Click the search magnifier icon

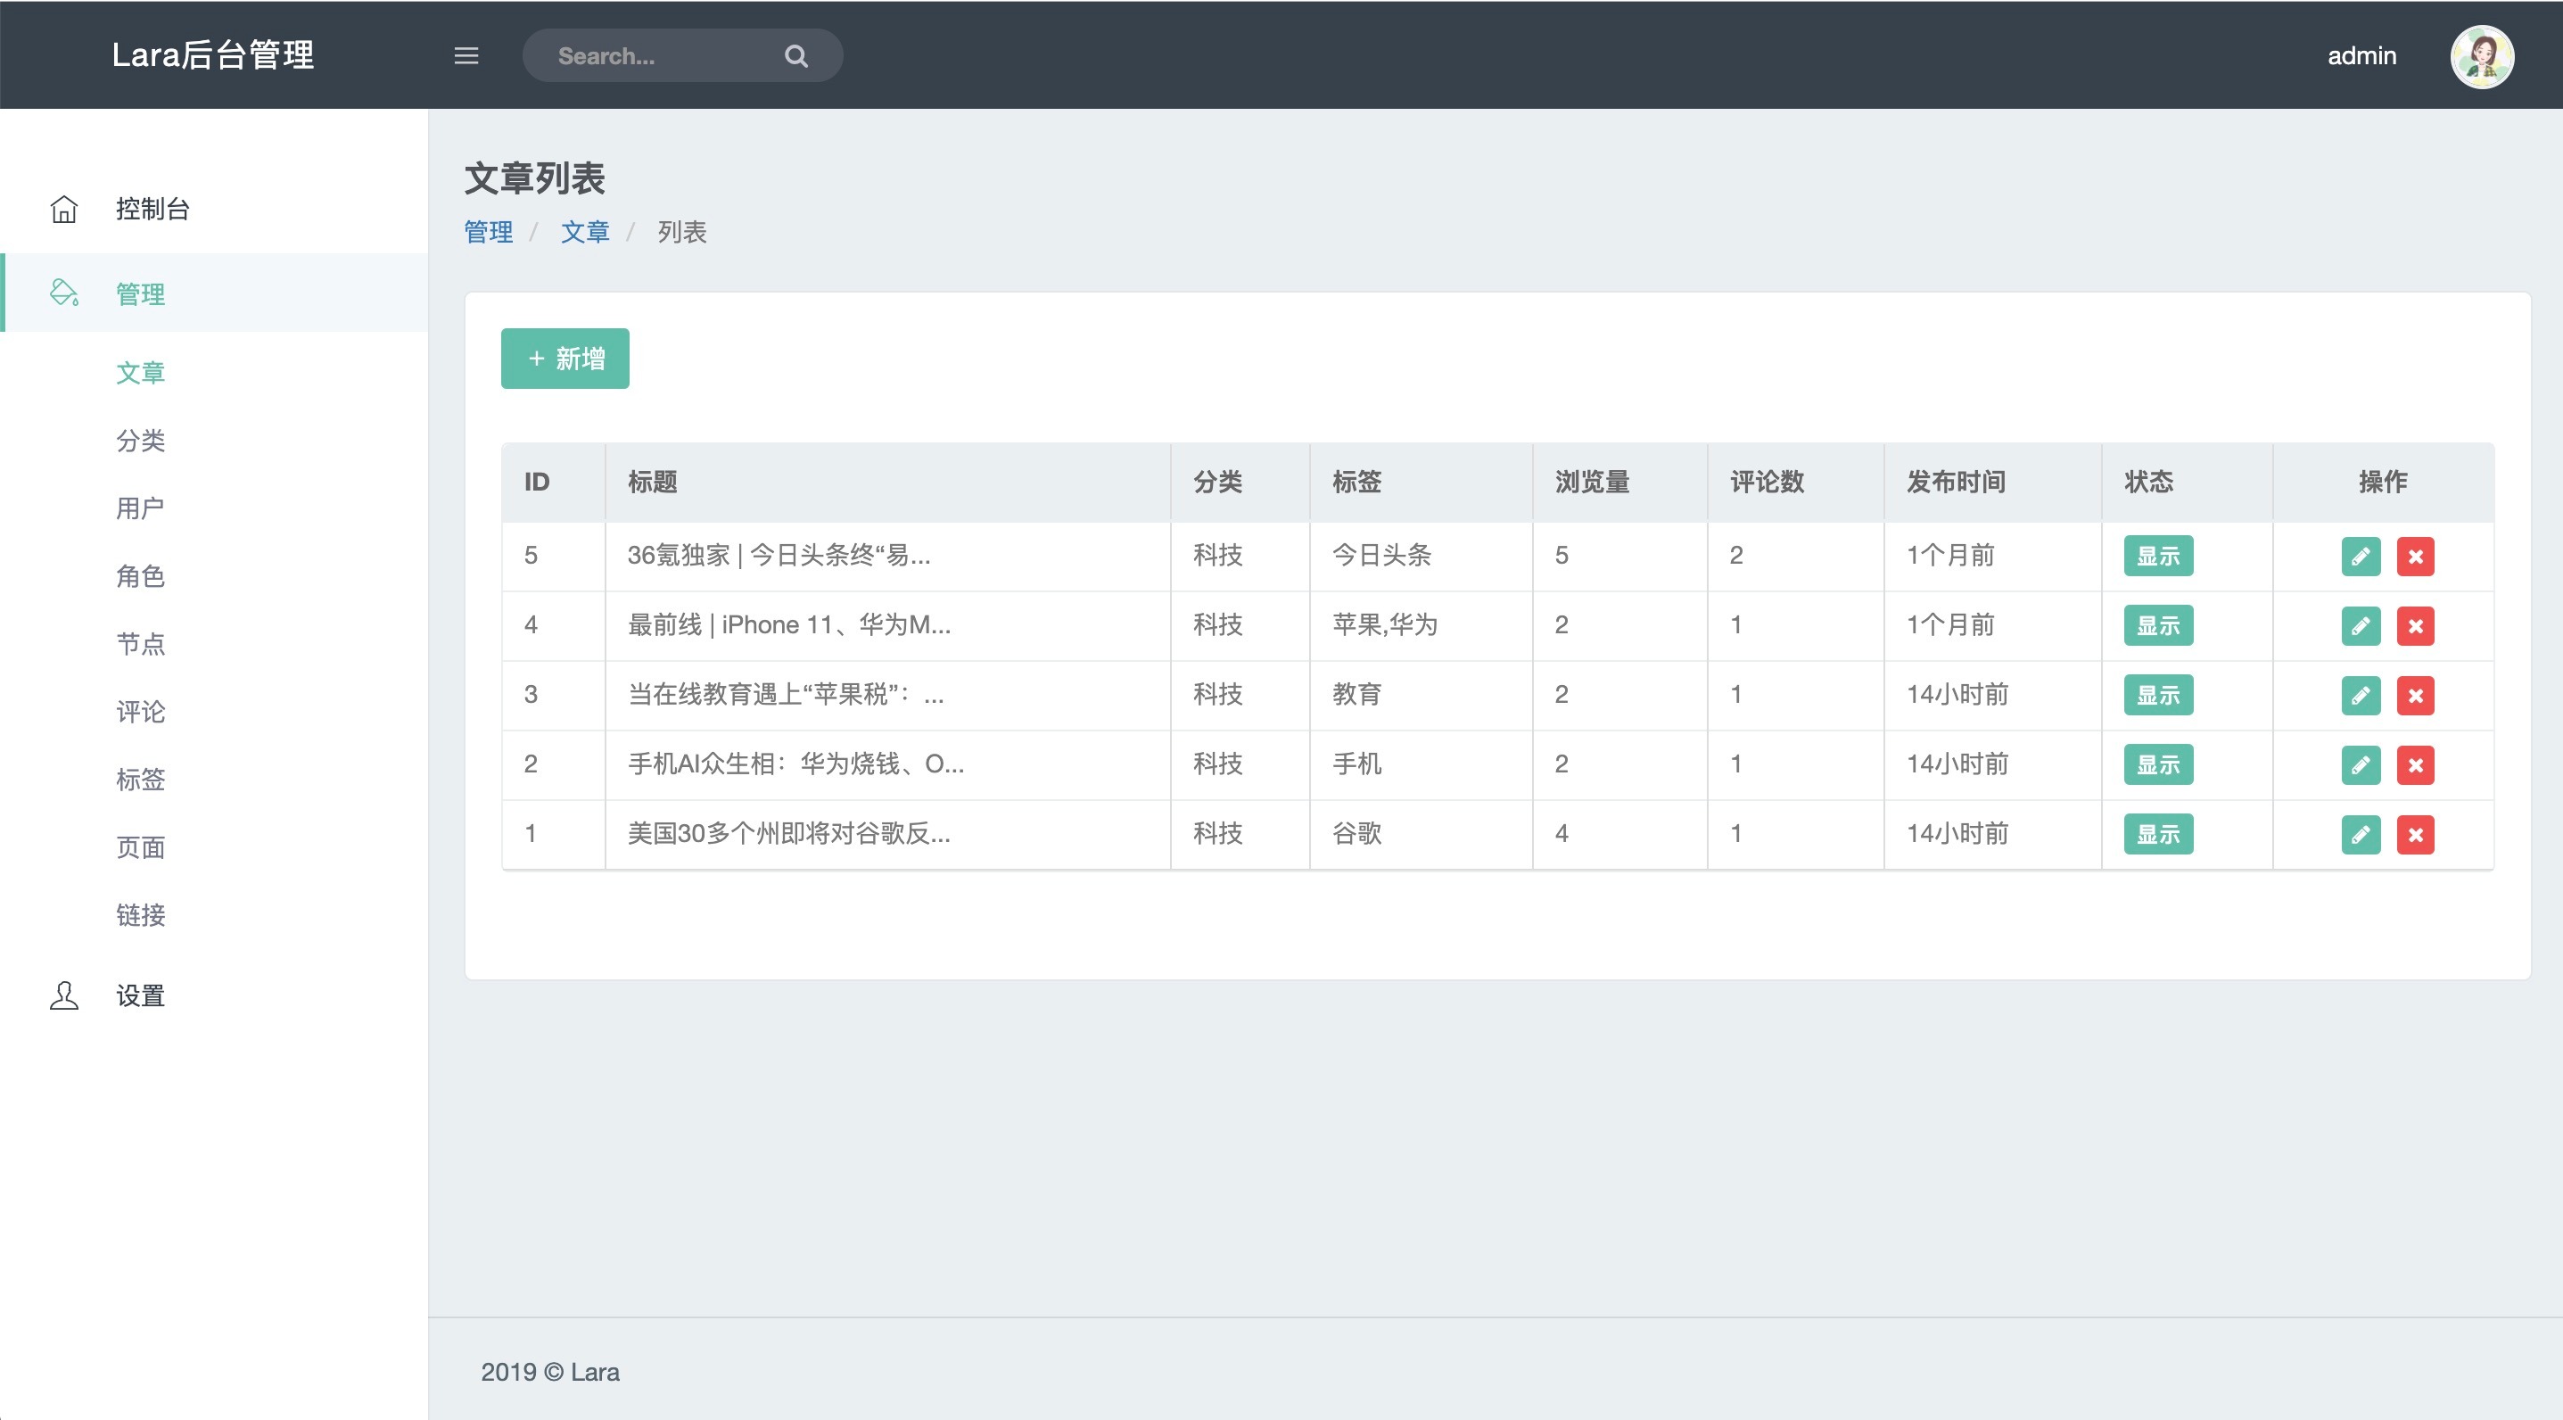click(796, 55)
